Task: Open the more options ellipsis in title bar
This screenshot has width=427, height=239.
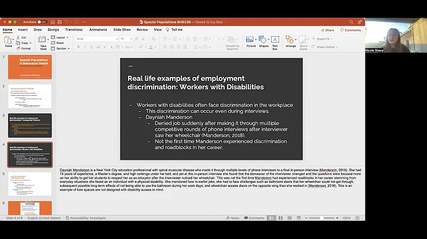Action: [x=84, y=22]
